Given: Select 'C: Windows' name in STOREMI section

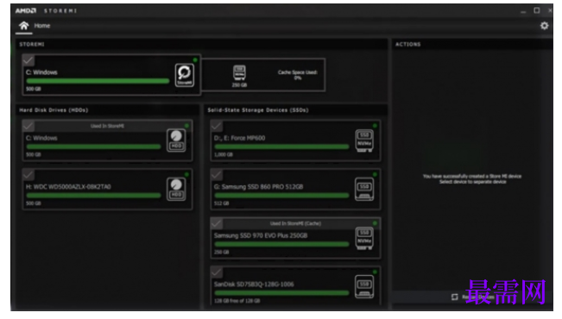Looking at the screenshot, I should [x=41, y=72].
